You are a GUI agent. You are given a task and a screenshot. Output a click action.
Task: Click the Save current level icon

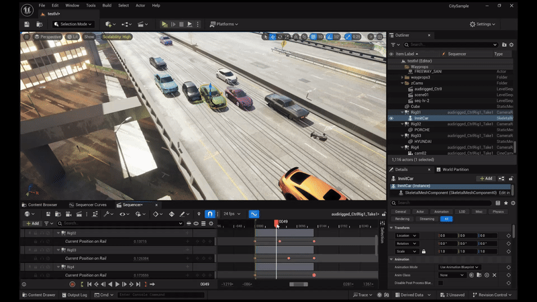point(27,24)
